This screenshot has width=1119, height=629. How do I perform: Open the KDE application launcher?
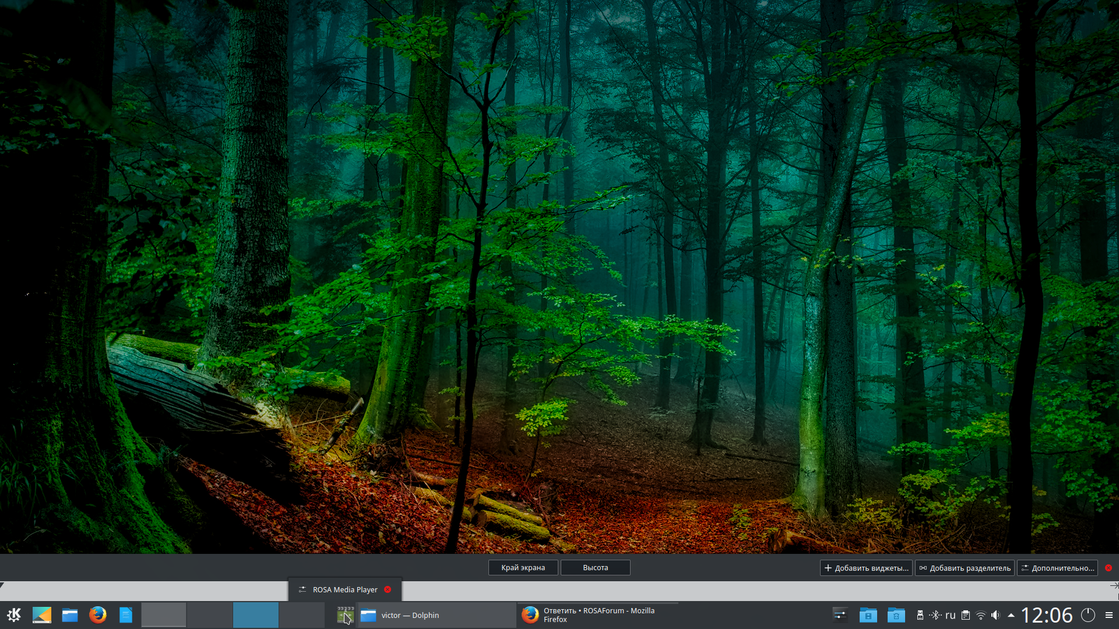[14, 615]
